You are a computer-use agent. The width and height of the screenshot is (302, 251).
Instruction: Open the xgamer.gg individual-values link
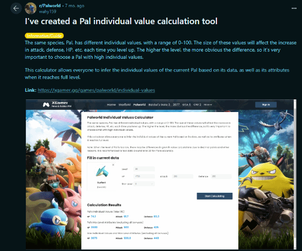point(96,90)
